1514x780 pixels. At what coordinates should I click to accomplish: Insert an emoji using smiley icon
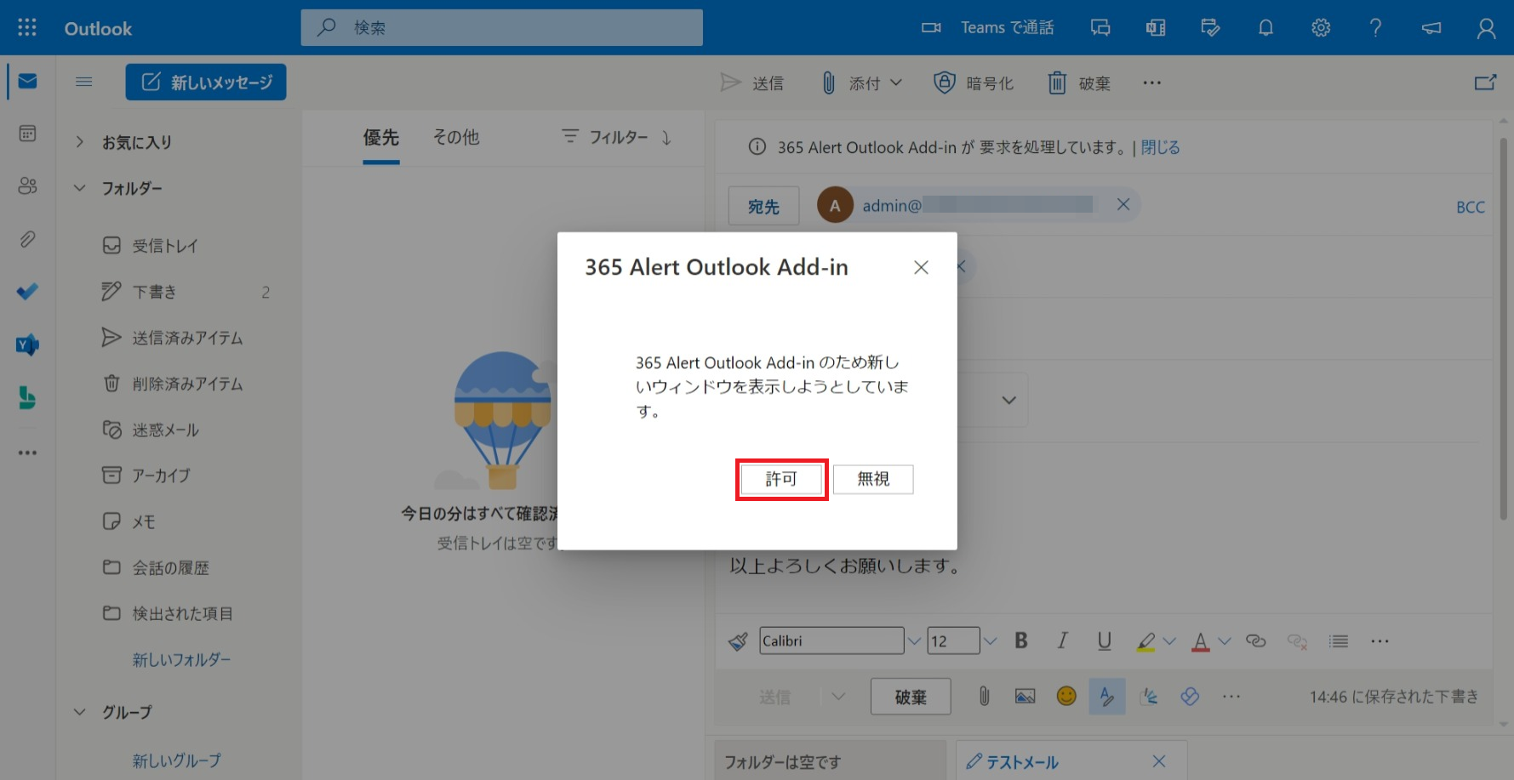click(1066, 697)
